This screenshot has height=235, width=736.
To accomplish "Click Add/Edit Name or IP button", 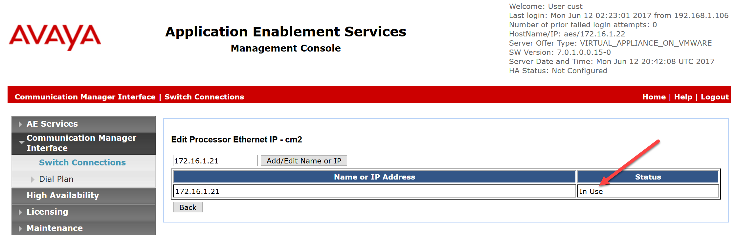I will pos(304,161).
